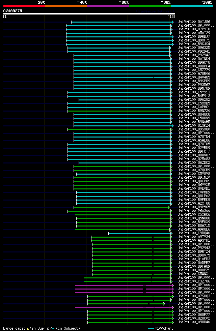Image resolution: width=216 pixels, height=331 pixels.
Task: Open hit UniRef100_A9UM40
Action: pyautogui.click(x=194, y=322)
